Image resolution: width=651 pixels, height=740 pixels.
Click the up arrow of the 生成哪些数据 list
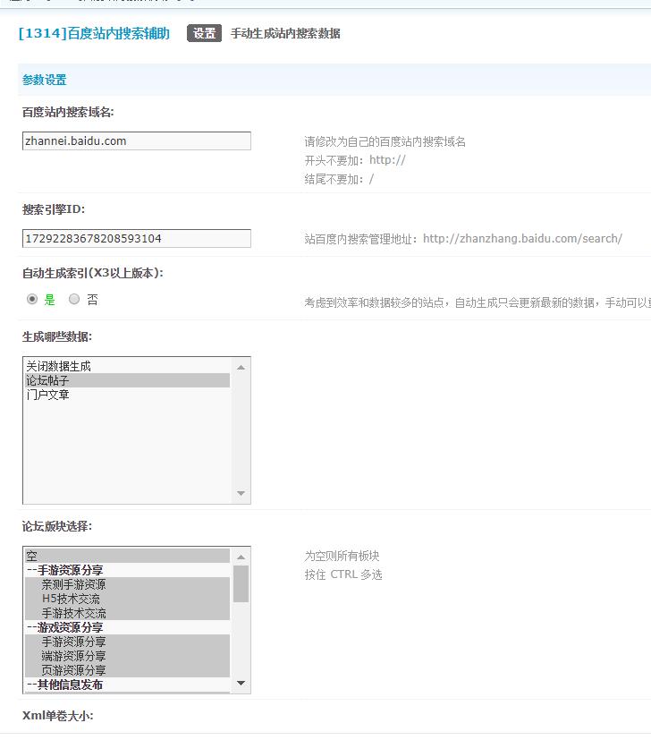coord(241,366)
